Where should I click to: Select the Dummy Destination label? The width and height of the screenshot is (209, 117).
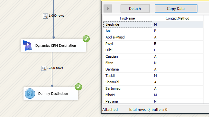(53, 94)
